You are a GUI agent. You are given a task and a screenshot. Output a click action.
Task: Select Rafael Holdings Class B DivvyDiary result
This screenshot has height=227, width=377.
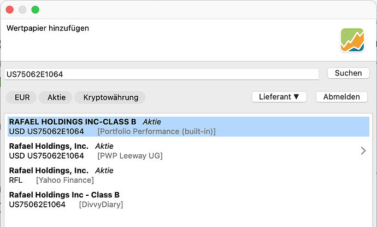(x=188, y=200)
